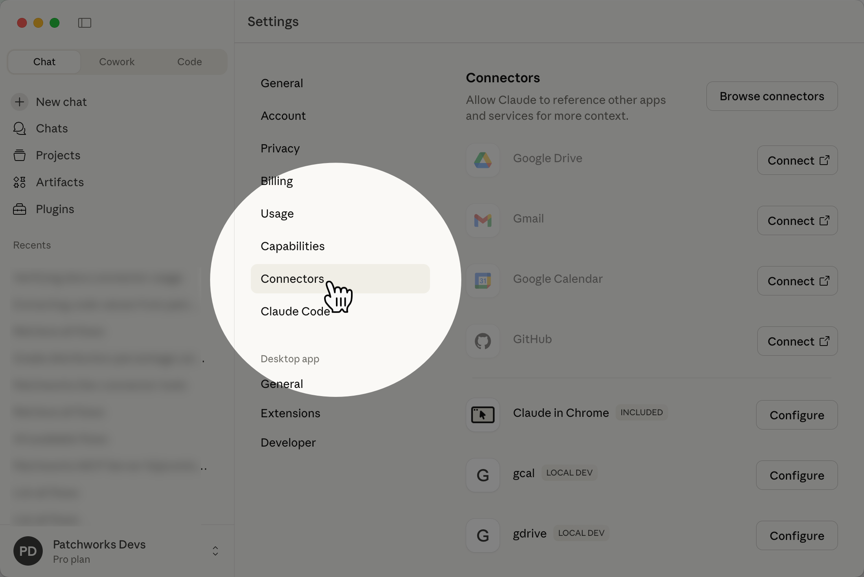Screen dimensions: 864x577
Task: Click the New chat plus icon
Action: [20, 102]
